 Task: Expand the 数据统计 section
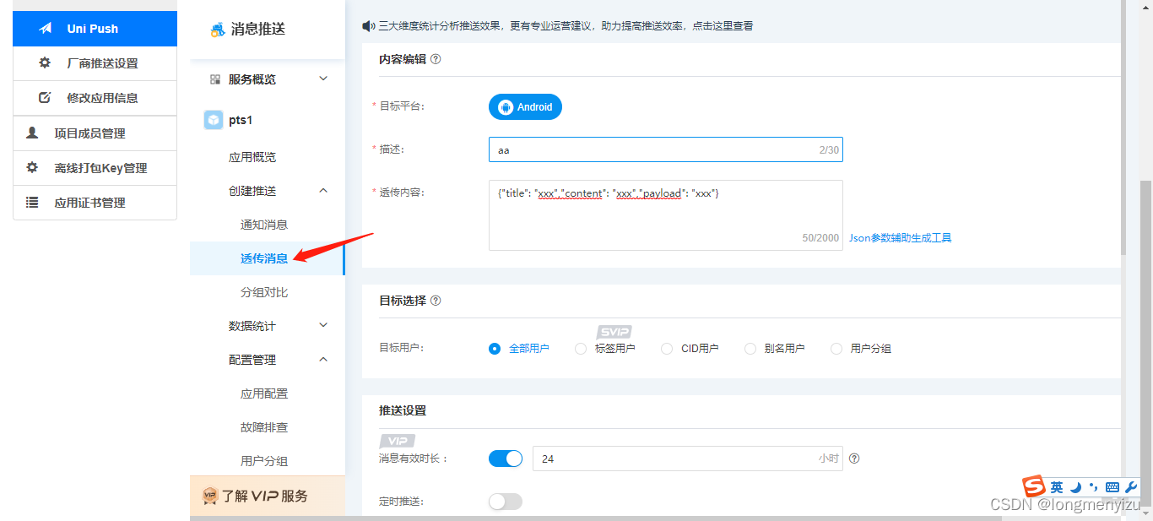(322, 325)
